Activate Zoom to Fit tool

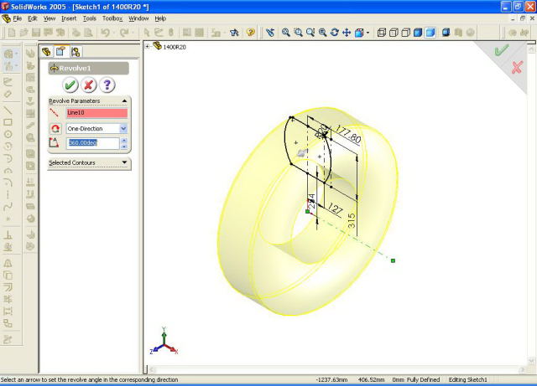[x=286, y=33]
